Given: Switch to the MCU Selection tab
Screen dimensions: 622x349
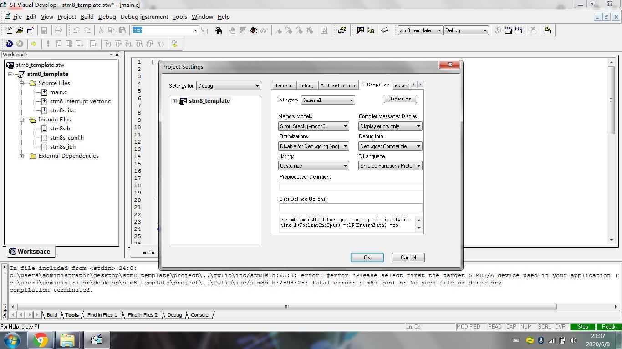Looking at the screenshot, I should pyautogui.click(x=338, y=85).
